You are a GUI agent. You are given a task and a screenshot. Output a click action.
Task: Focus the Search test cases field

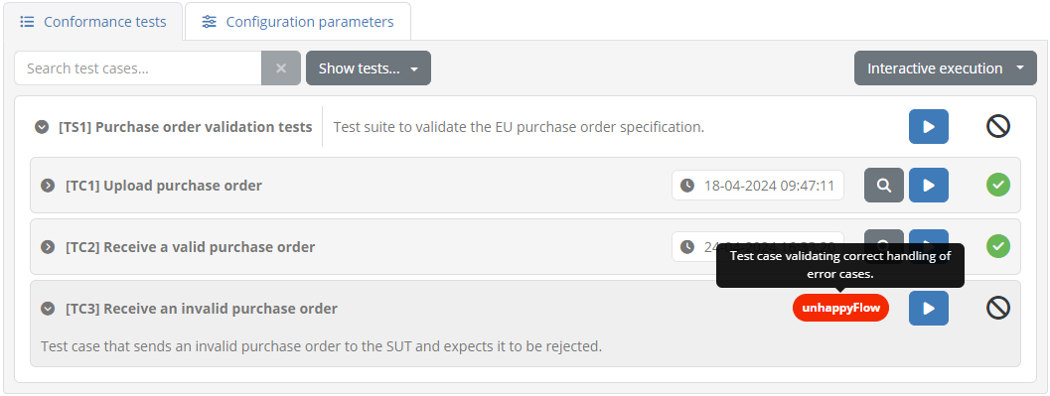(x=138, y=68)
